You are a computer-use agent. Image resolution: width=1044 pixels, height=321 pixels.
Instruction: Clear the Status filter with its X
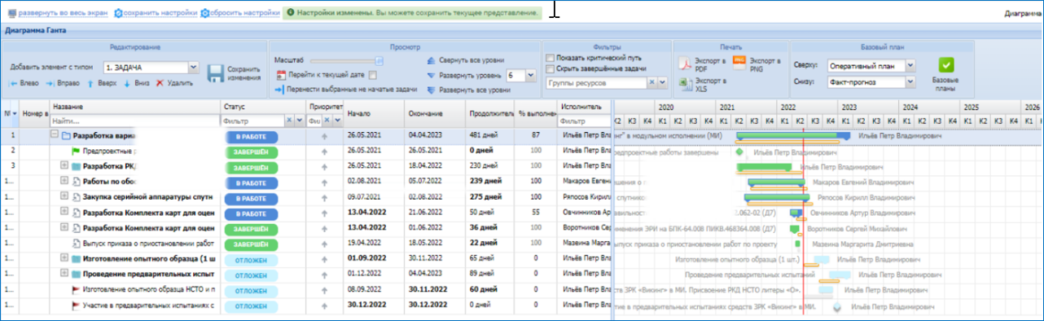(289, 121)
